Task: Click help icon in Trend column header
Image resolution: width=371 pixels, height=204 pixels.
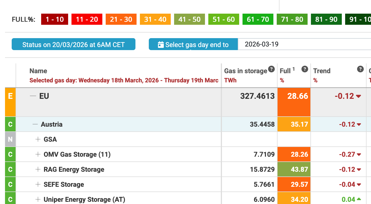Action: click(360, 69)
